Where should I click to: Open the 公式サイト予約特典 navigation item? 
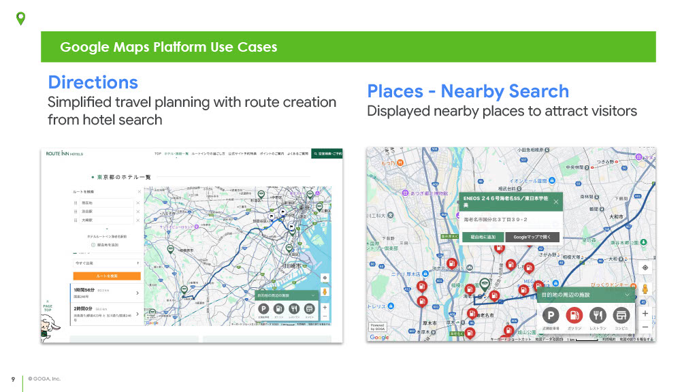click(242, 154)
